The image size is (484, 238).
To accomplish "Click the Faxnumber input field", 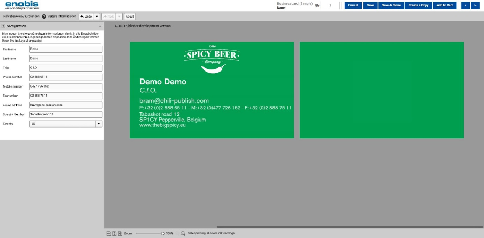I will [66, 96].
